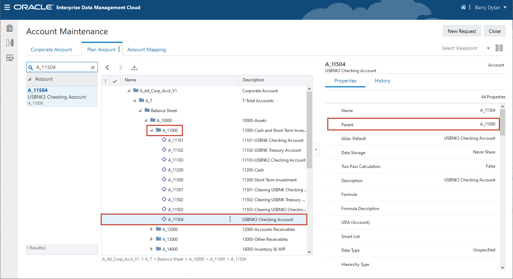Image resolution: width=513 pixels, height=279 pixels.
Task: Navigate back with the left arrow
Action: coord(107,68)
